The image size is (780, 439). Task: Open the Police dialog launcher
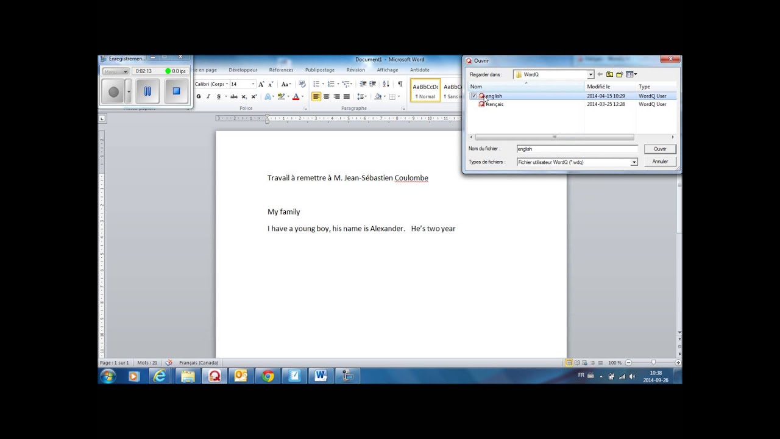tap(305, 109)
